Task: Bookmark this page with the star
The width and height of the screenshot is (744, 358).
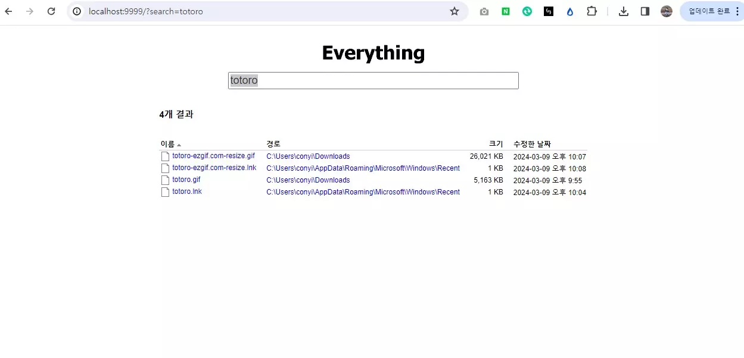Action: [455, 11]
